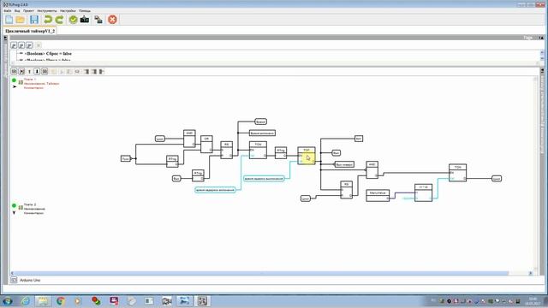The width and height of the screenshot is (548, 308).
Task: Select the время заданное выключения cyan tag
Action: (264, 179)
